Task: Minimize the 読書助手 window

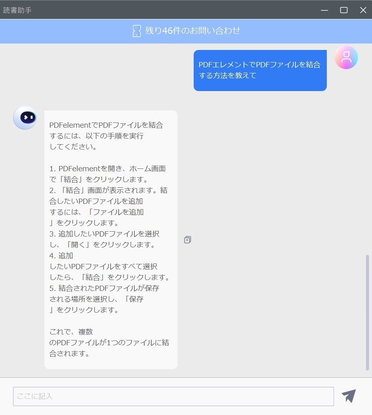Action: [x=324, y=10]
